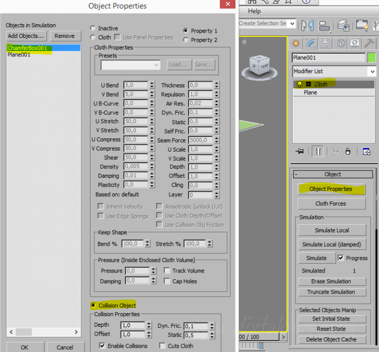Open the Modifier List dropdown
The image size is (379, 352).
[372, 71]
